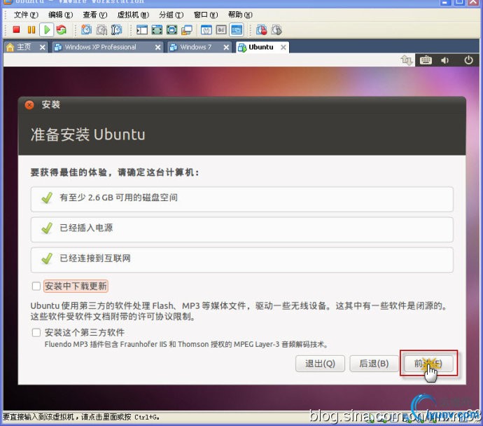Power on the VM with green play icon
Viewport: 483px width, 426px height.
pos(47,29)
